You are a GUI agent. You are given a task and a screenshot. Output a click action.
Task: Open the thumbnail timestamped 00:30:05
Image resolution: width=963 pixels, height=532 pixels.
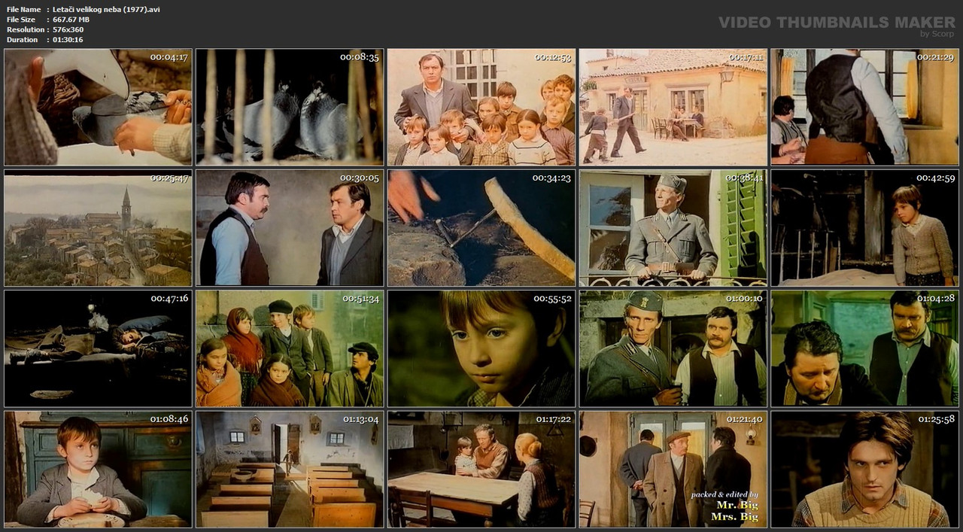(290, 228)
